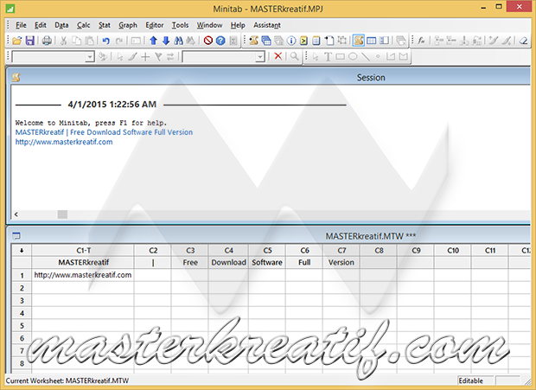Click the Session scrollbar left arrow
This screenshot has width=536, height=390.
click(16, 214)
